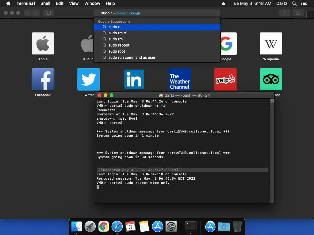Open Trash in the Dock
Viewport: 314px width, 235px height.
click(237, 227)
